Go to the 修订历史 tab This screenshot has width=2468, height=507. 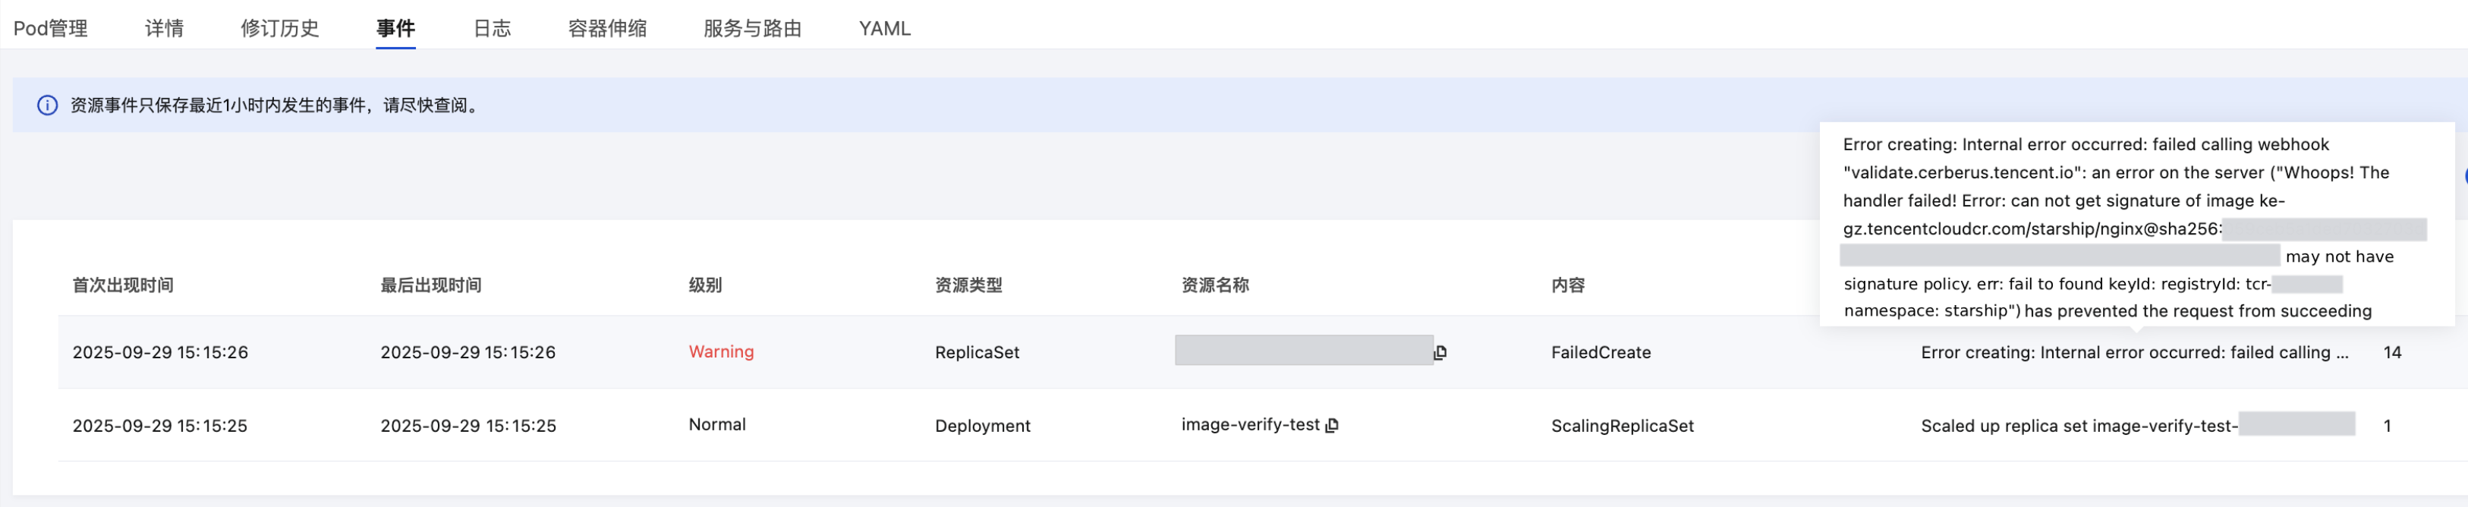(x=280, y=29)
